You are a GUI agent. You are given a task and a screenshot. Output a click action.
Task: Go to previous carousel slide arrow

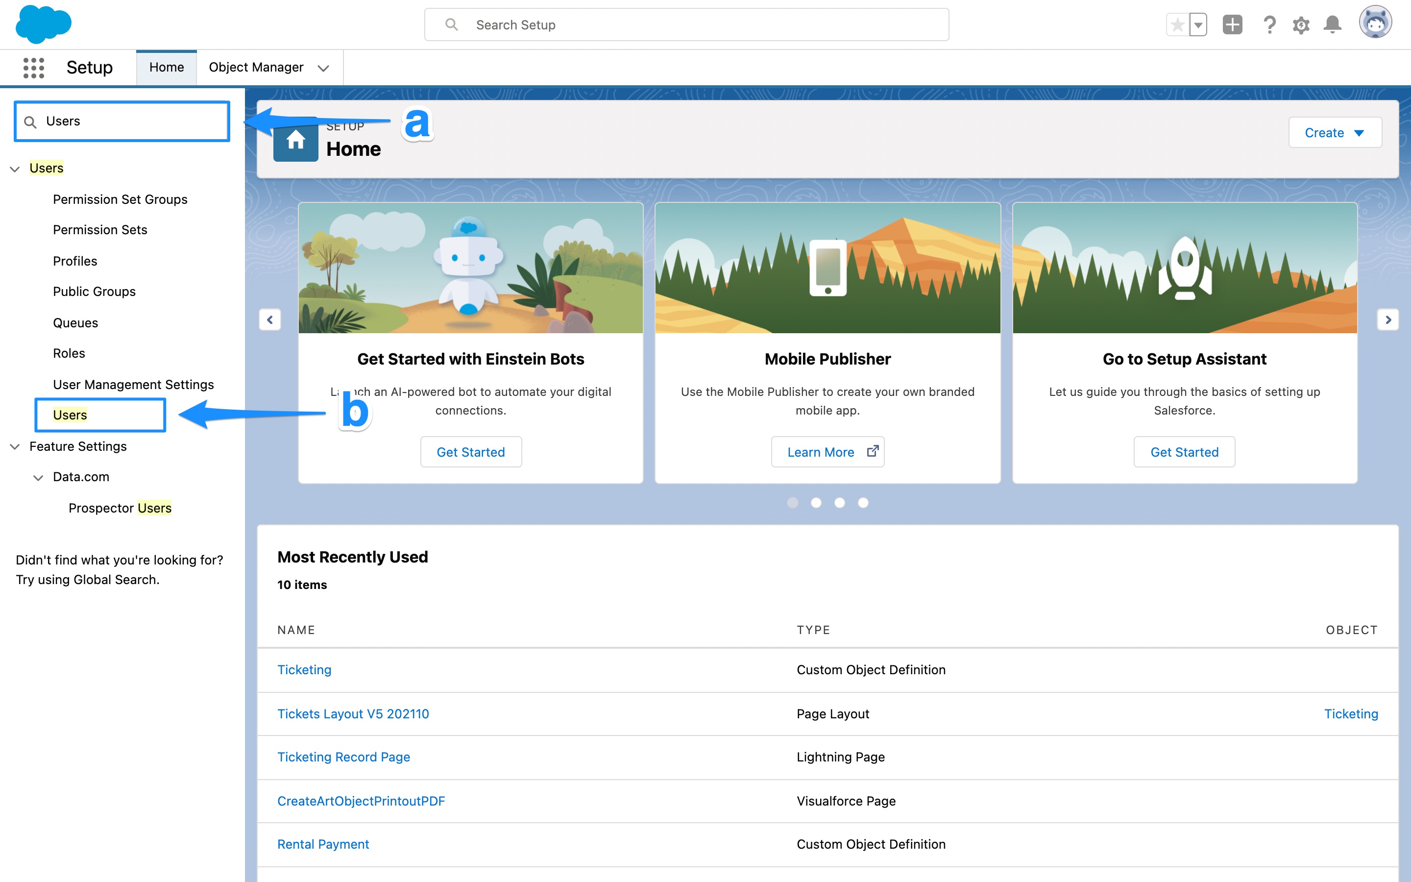click(x=270, y=319)
